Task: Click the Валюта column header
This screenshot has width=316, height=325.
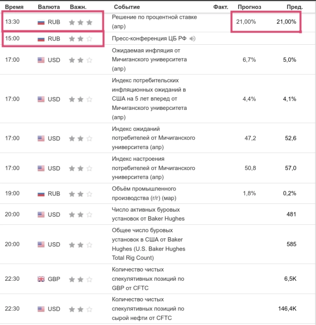Action: point(49,7)
